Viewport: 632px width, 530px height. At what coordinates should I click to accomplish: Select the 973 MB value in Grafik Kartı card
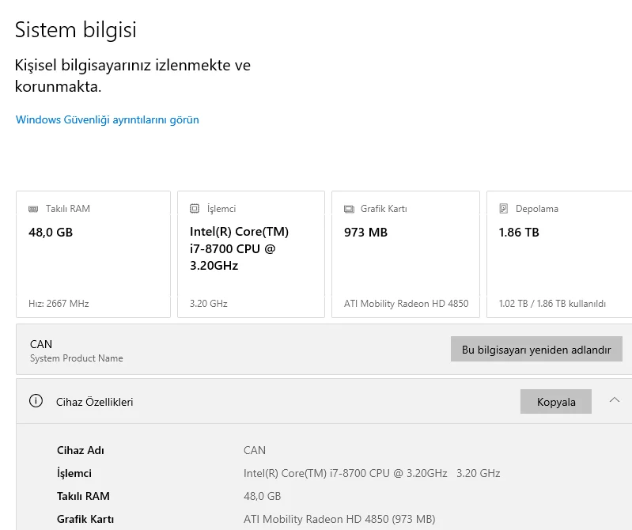click(365, 233)
